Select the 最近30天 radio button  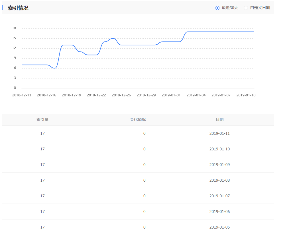click(x=217, y=8)
